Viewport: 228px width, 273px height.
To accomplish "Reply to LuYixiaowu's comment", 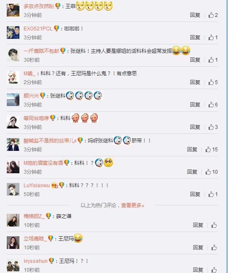I will 195,194.
